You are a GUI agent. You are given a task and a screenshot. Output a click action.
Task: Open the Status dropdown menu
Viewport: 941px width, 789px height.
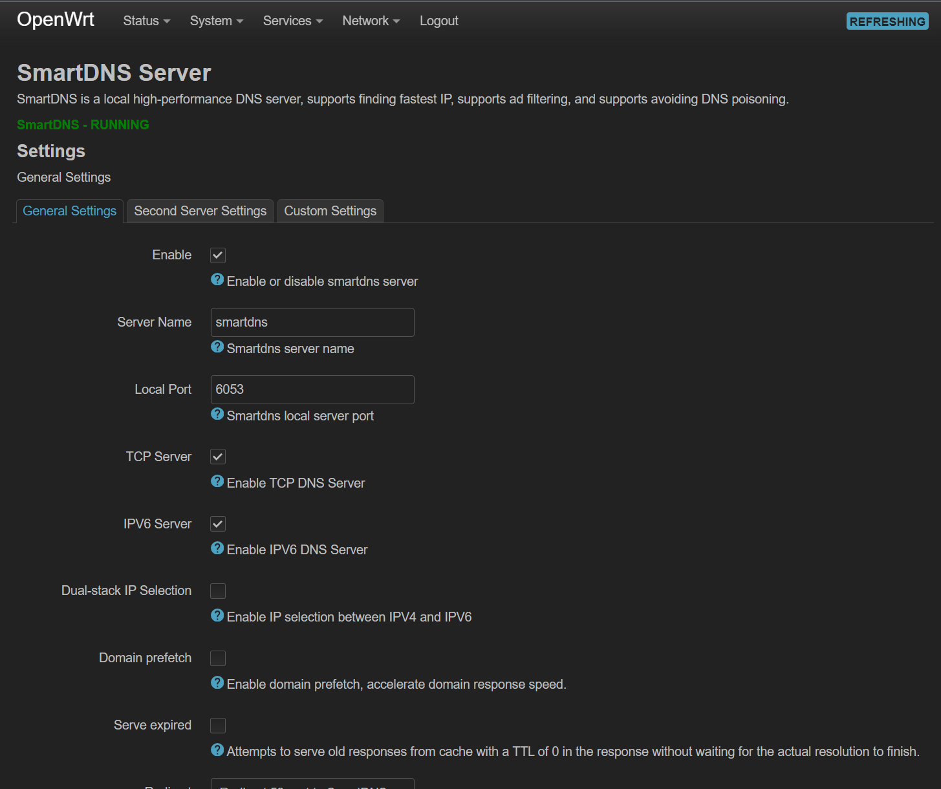(146, 21)
